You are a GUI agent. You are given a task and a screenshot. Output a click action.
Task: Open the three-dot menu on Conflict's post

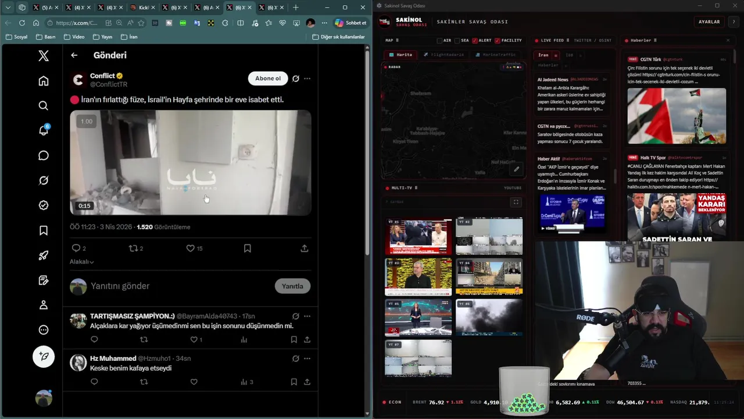[307, 79]
